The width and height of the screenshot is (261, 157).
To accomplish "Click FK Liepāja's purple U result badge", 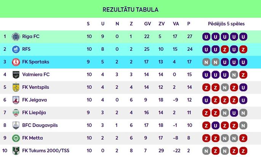I will pyautogui.click(x=234, y=113).
